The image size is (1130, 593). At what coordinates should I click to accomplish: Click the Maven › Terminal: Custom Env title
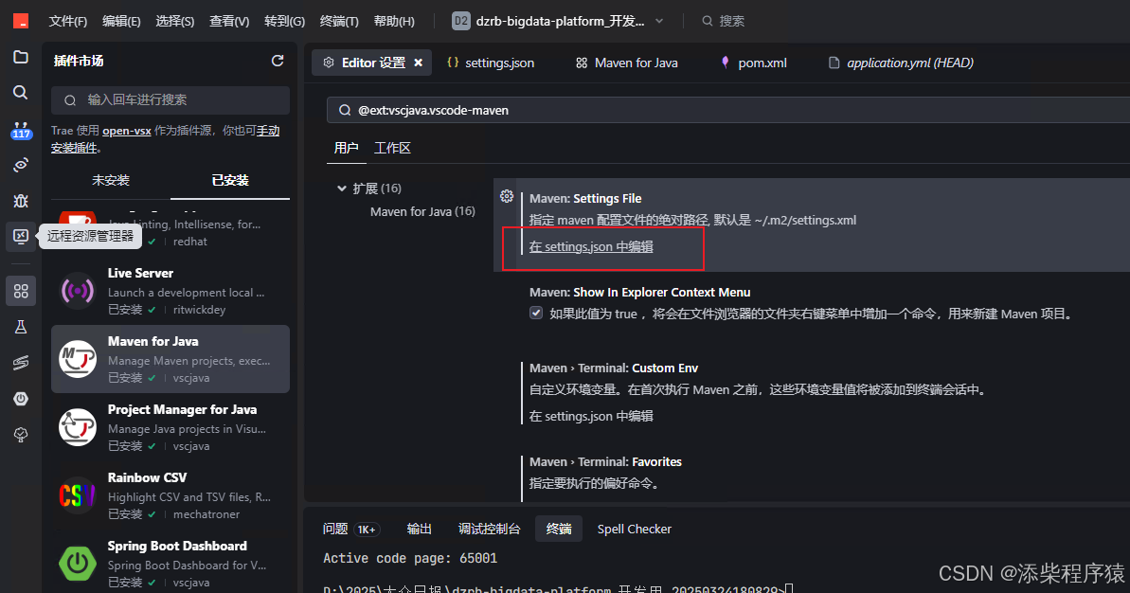[613, 368]
